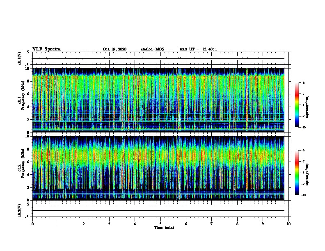Click time axis tick label "10"
The width and height of the screenshot is (325, 251).
pyautogui.click(x=288, y=224)
